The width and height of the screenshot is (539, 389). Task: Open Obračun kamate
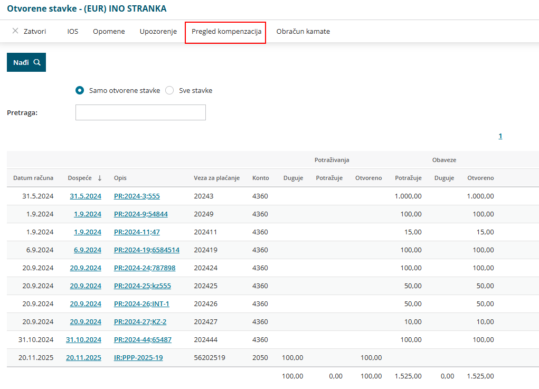click(x=303, y=31)
